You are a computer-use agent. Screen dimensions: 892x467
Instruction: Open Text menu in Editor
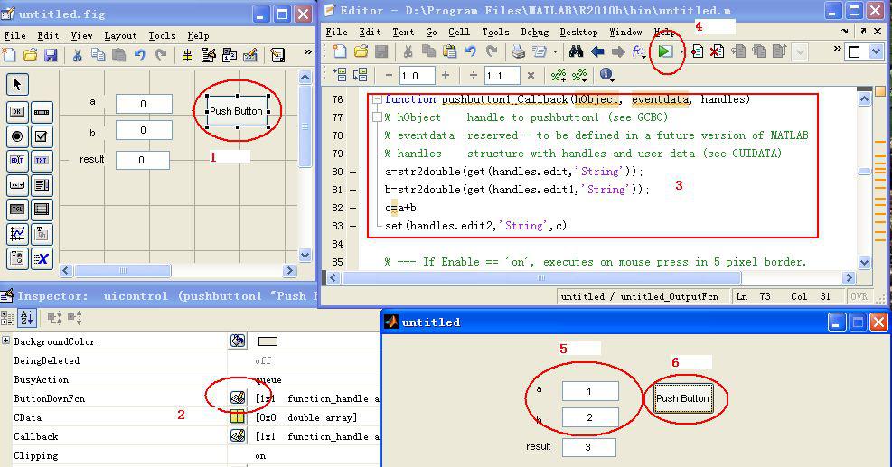pyautogui.click(x=403, y=33)
